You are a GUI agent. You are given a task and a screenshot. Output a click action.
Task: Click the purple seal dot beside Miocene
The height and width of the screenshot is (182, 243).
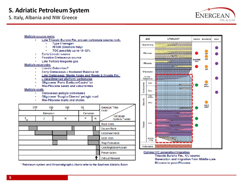click(217, 63)
